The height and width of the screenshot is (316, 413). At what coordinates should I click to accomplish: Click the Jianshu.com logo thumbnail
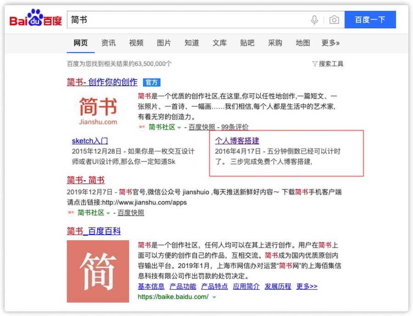[x=98, y=109]
